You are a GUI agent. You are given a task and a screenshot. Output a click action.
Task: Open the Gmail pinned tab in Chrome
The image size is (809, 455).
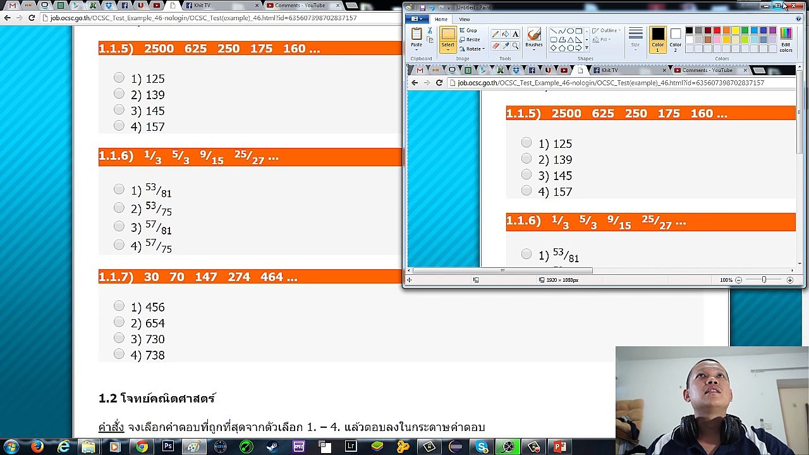coord(12,6)
